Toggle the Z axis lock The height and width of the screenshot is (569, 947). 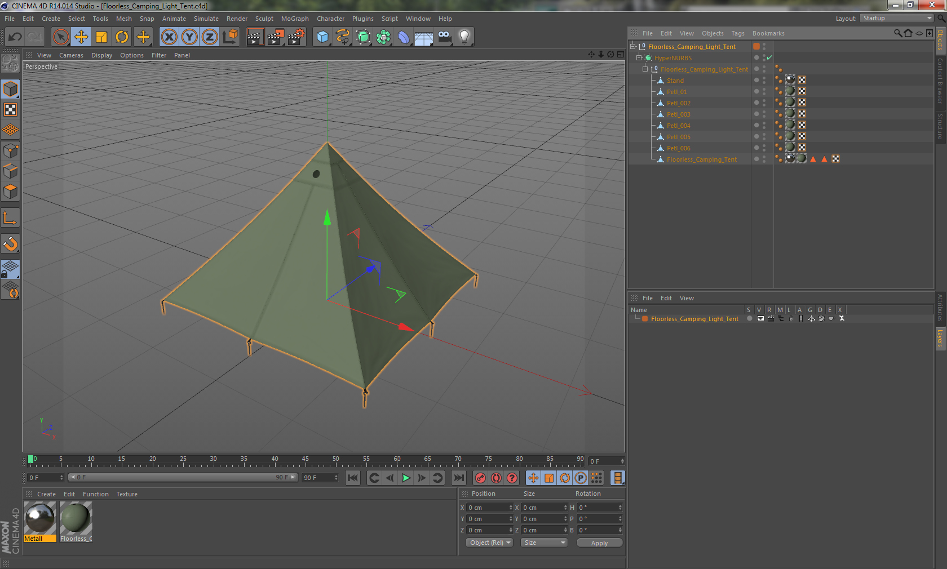(210, 37)
